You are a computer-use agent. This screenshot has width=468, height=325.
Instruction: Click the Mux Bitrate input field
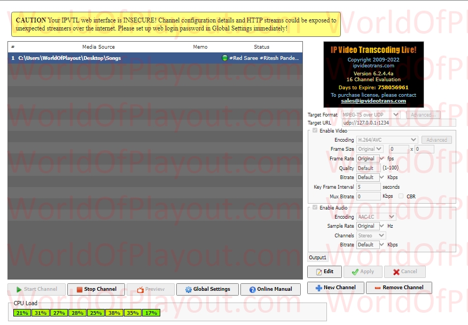368,196
